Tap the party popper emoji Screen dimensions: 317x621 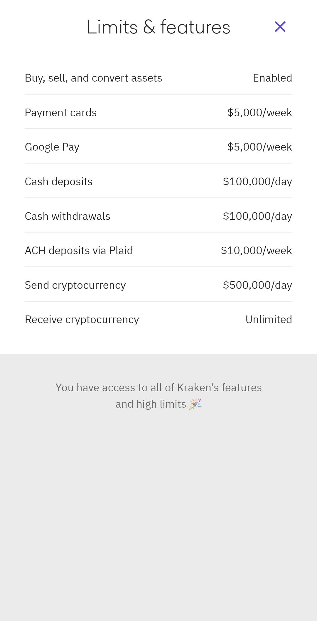[195, 404]
